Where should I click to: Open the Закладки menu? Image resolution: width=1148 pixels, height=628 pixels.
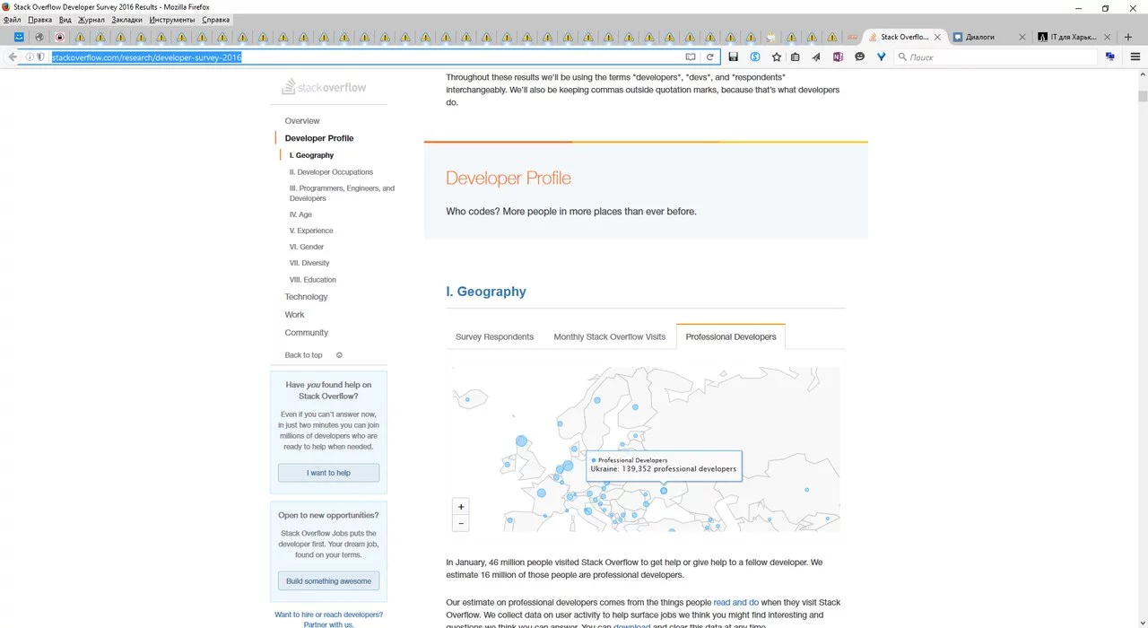(x=127, y=20)
